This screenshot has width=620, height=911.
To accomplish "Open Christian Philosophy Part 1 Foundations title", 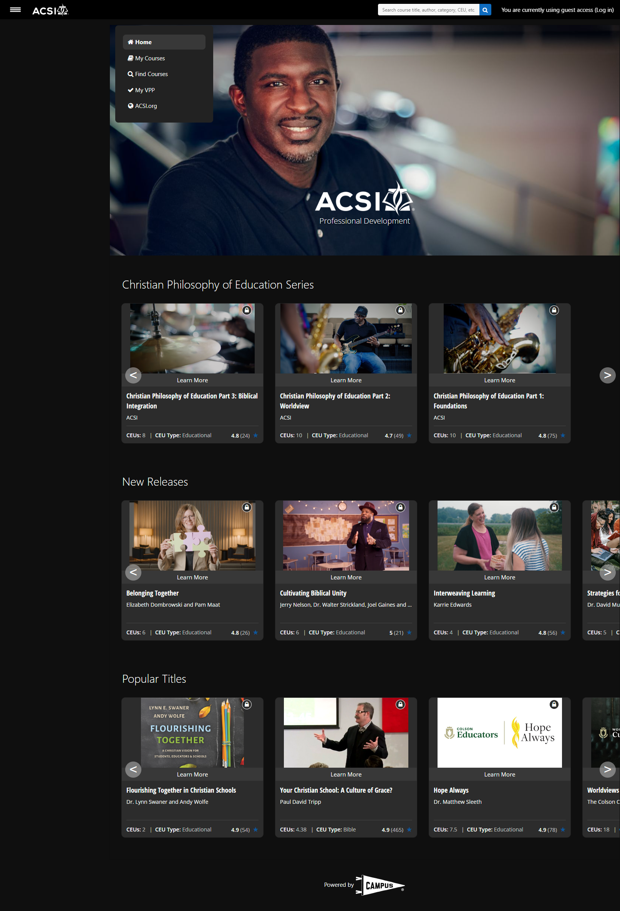I will [489, 401].
